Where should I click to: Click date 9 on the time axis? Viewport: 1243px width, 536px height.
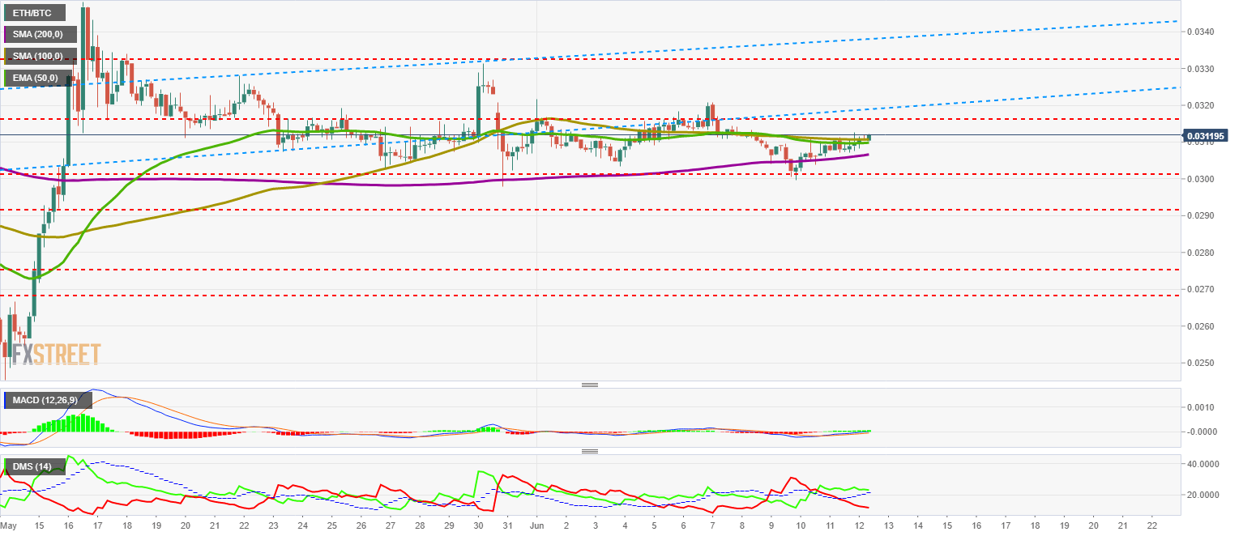click(770, 525)
